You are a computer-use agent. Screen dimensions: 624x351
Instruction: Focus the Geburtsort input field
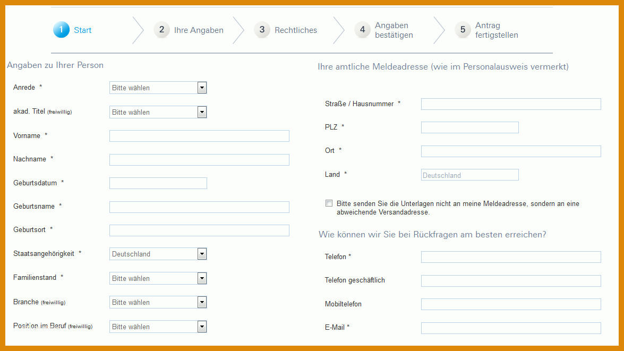point(199,230)
